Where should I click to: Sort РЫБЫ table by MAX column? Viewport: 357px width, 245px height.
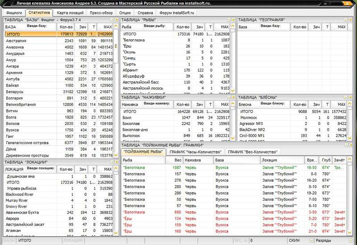coord(222,27)
